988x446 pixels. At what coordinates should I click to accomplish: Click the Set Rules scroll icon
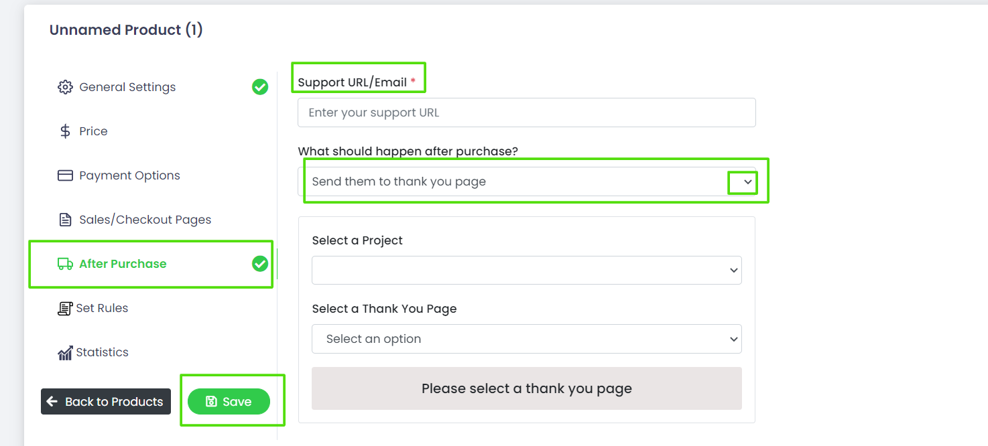[65, 308]
